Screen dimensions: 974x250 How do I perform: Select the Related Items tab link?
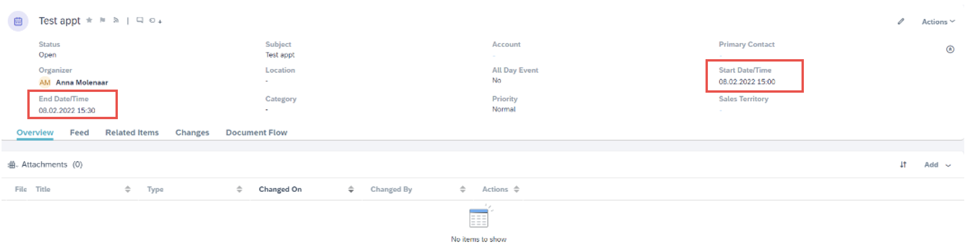pos(132,132)
